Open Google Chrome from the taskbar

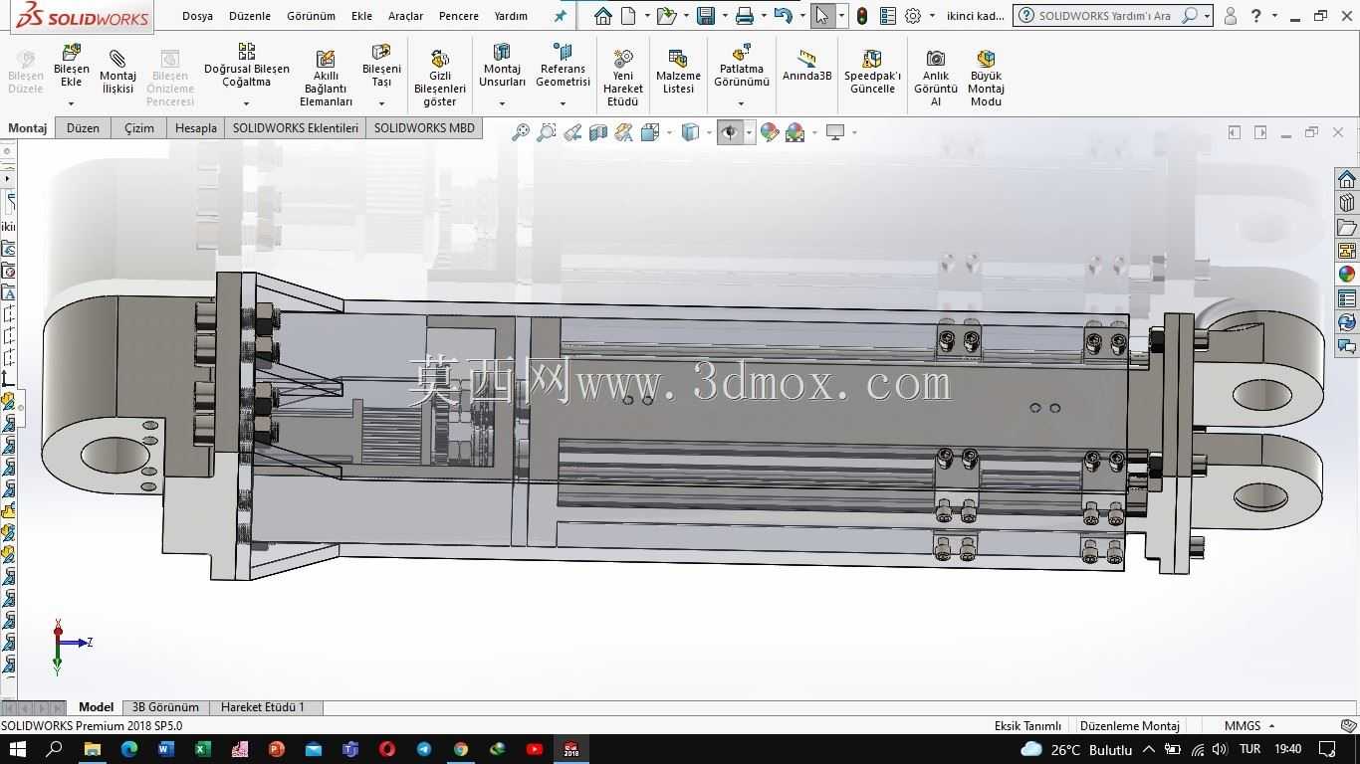point(460,749)
